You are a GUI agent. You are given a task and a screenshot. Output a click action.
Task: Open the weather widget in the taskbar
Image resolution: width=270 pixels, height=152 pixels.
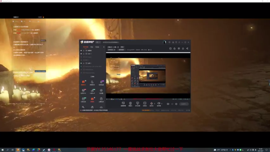click(221, 150)
